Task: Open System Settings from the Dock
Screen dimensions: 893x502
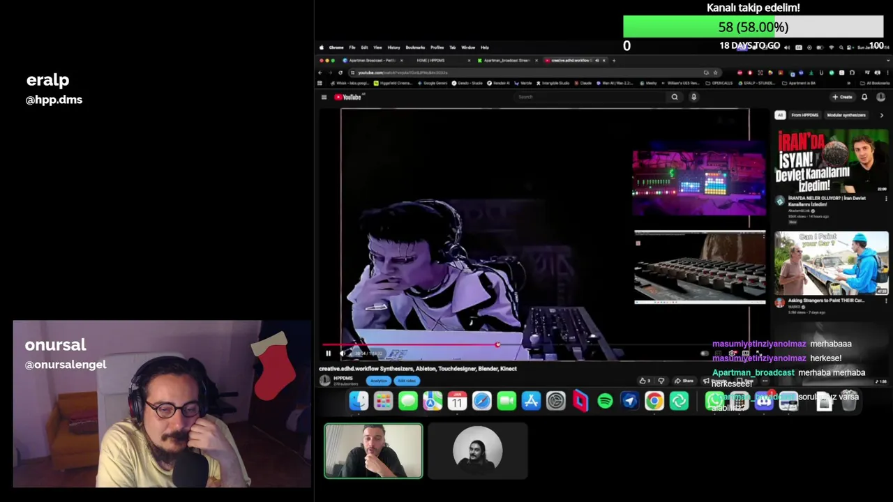Action: pyautogui.click(x=556, y=401)
